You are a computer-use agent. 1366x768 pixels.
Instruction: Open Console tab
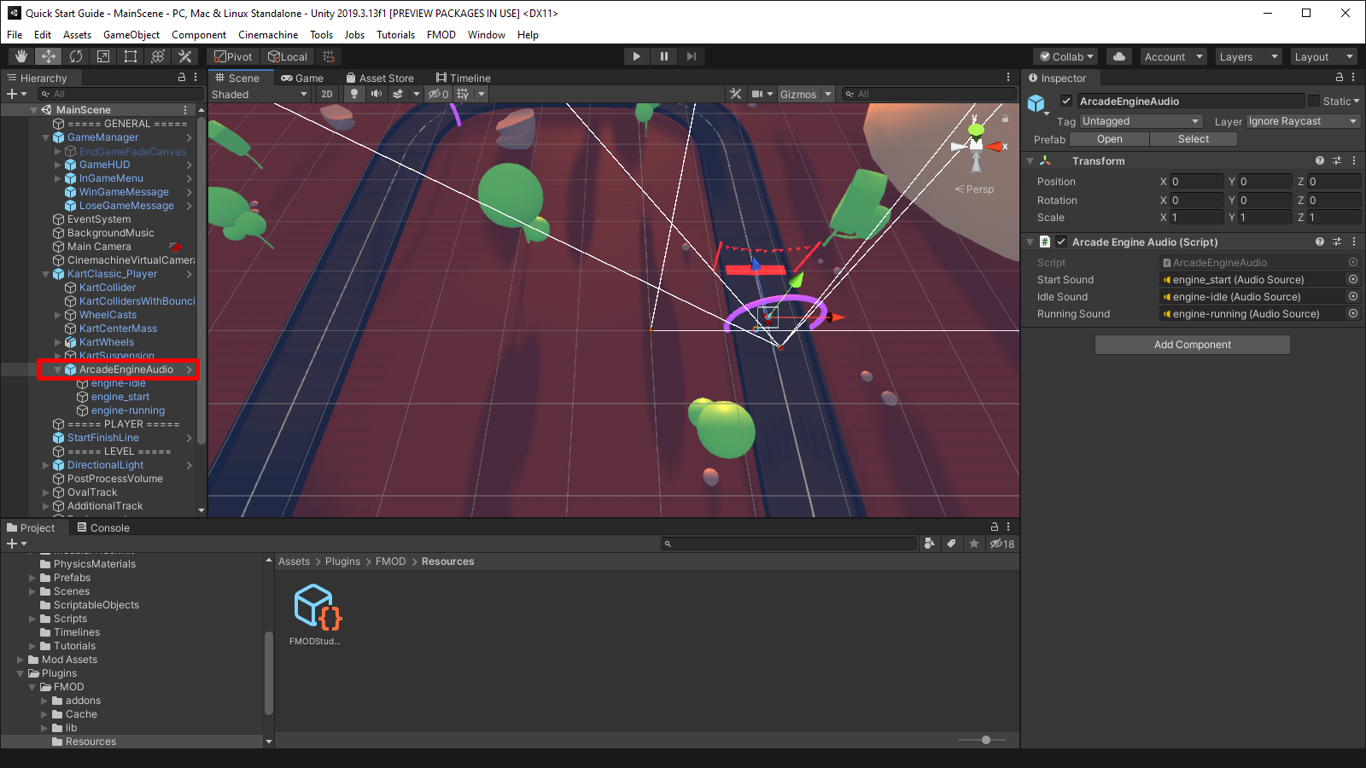coord(103,527)
